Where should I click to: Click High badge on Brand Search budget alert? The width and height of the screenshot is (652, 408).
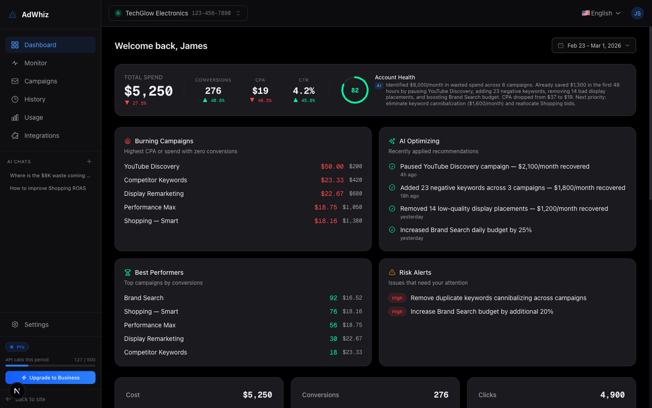point(397,311)
